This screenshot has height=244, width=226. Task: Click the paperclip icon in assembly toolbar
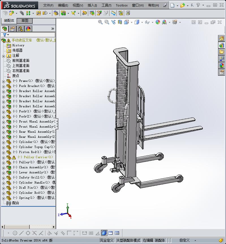(22, 13)
